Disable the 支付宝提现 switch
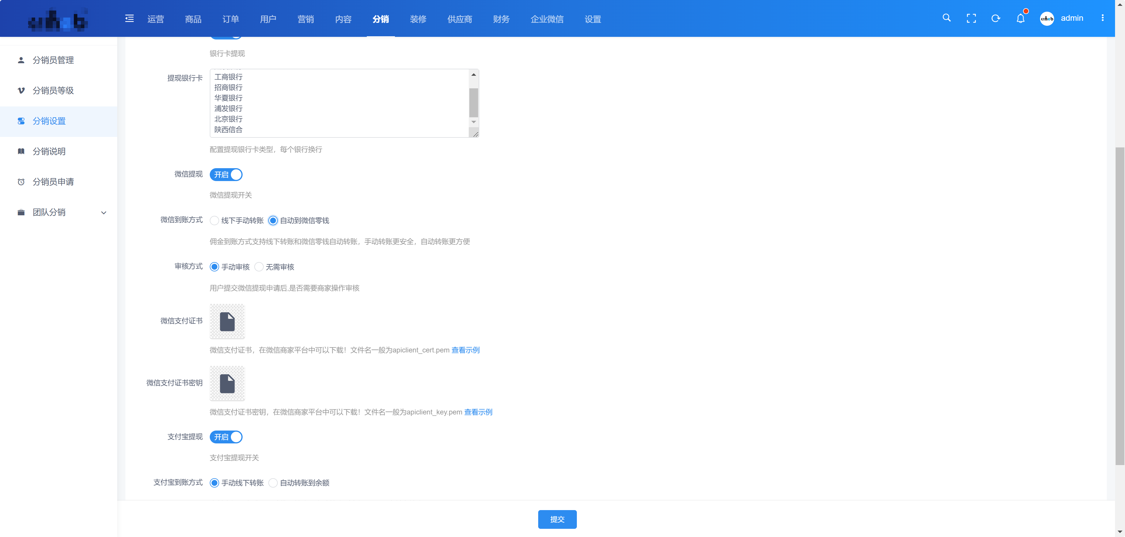 tap(226, 437)
